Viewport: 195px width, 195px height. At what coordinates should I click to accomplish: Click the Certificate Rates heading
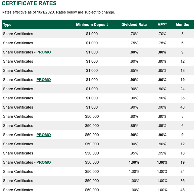[x=29, y=3]
